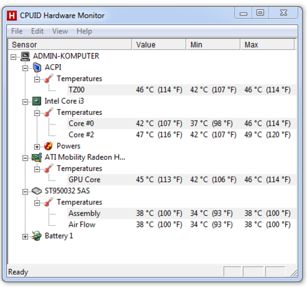Minimize the Hardware Monitor window
The image size is (307, 287).
click(243, 13)
